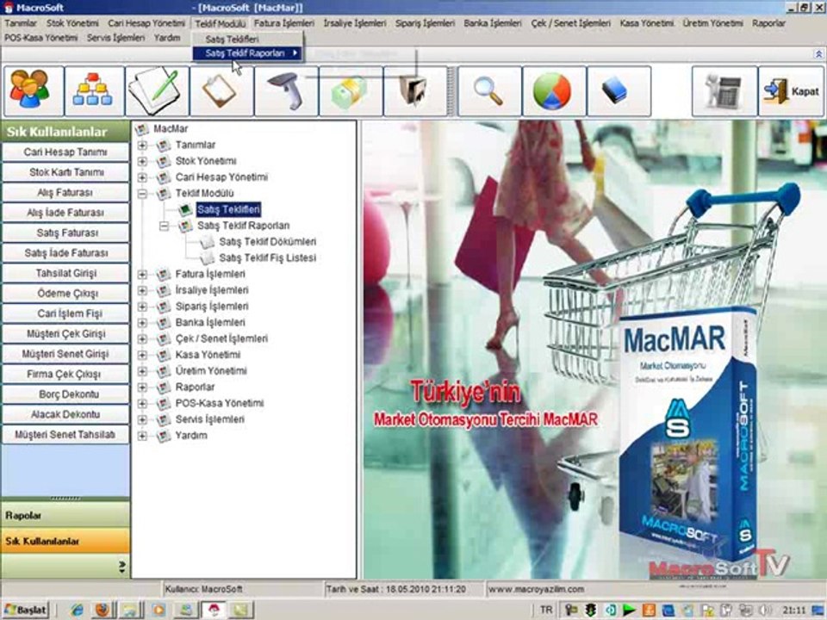Image resolution: width=827 pixels, height=620 pixels.
Task: Click the Ödeme Çıkışı button
Action: 65,293
